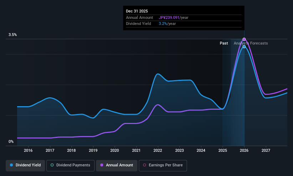Click the 2025 x-axis label
293x176 pixels.
223,150
